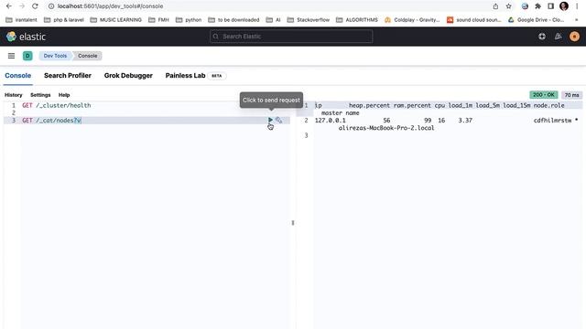Click the browser forward arrow
Image resolution: width=586 pixels, height=329 pixels.
(x=22, y=6)
